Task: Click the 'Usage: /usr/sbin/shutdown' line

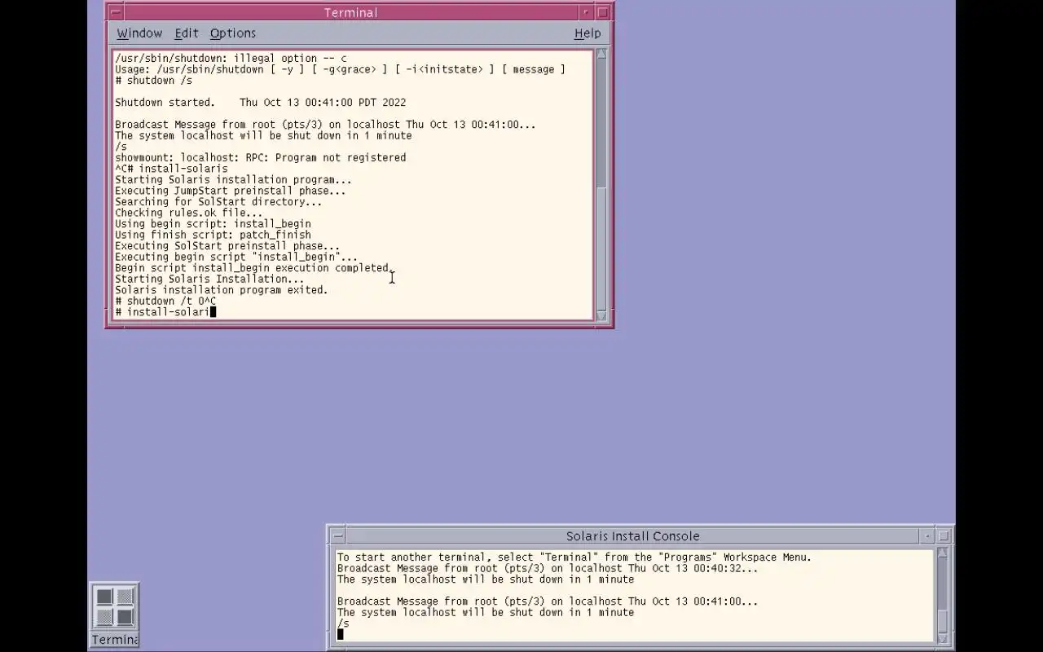Action: [340, 69]
